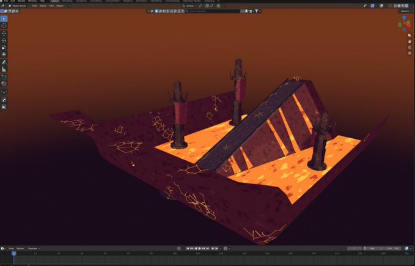Open the pivot point dropdown
The height and width of the screenshot is (266, 415).
click(201, 6)
